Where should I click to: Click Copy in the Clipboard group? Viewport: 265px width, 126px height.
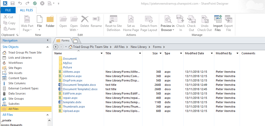coord(9,23)
